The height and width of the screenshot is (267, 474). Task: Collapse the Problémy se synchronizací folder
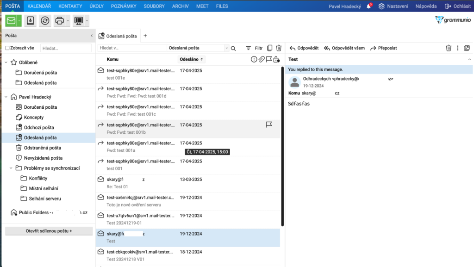tap(11, 168)
